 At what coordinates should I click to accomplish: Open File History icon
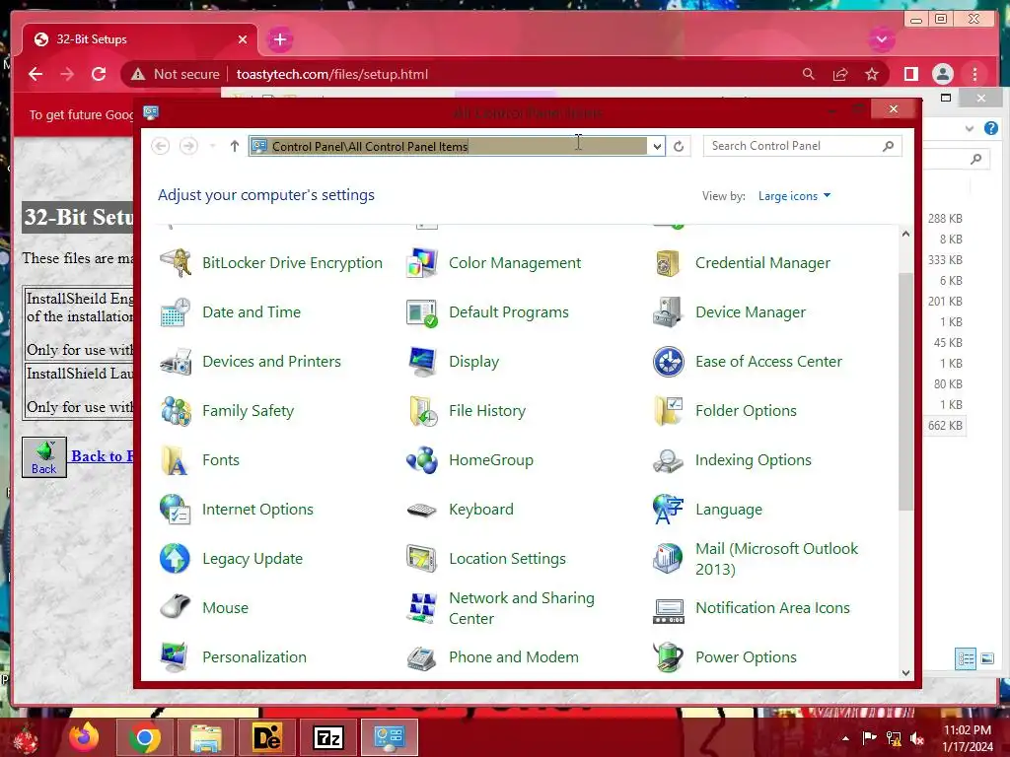click(422, 411)
